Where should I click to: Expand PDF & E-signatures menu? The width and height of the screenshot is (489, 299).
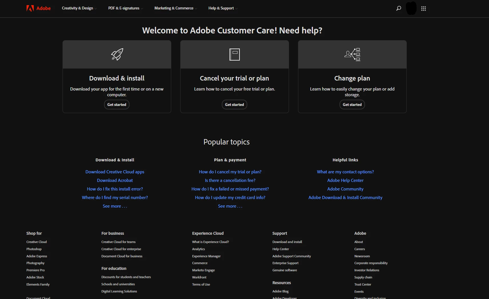point(125,8)
